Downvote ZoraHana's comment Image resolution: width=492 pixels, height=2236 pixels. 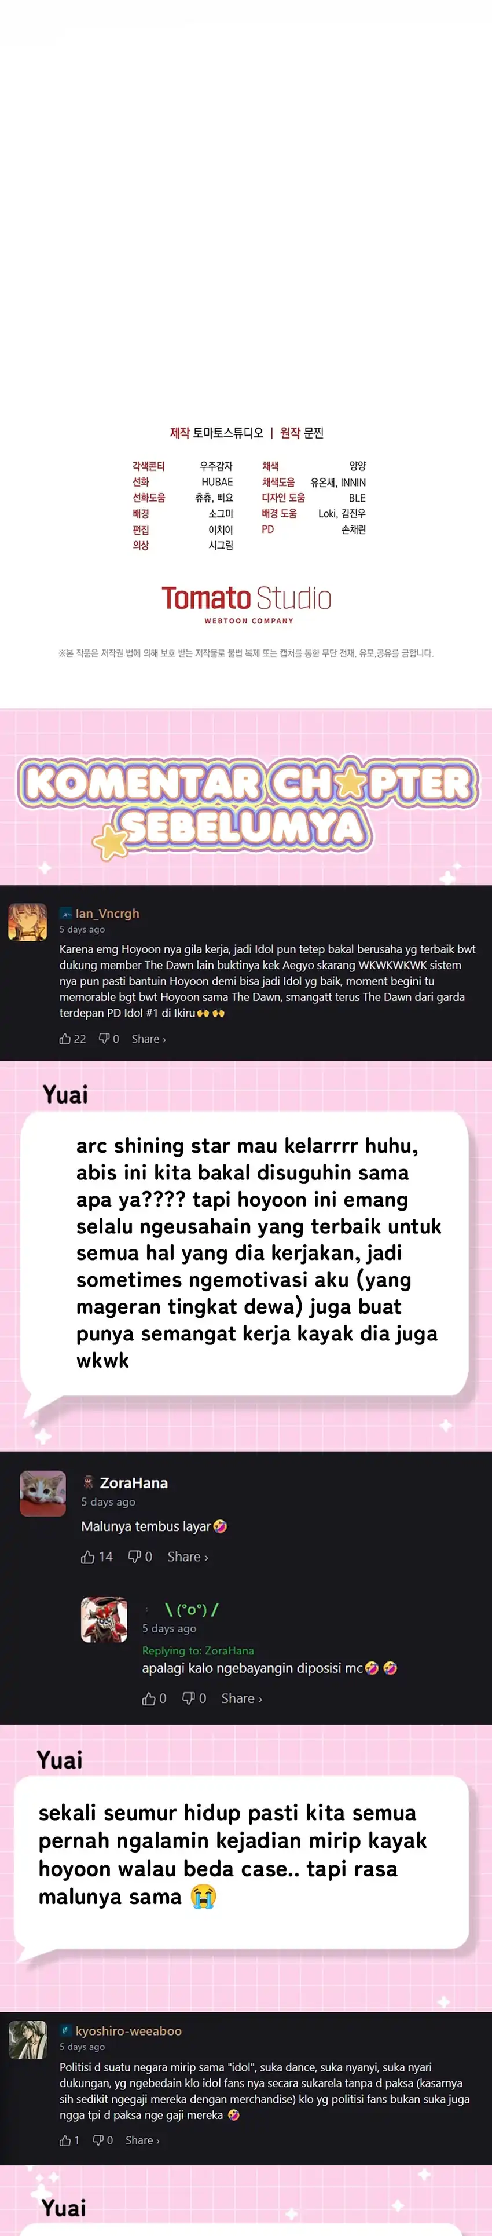pyautogui.click(x=139, y=1557)
